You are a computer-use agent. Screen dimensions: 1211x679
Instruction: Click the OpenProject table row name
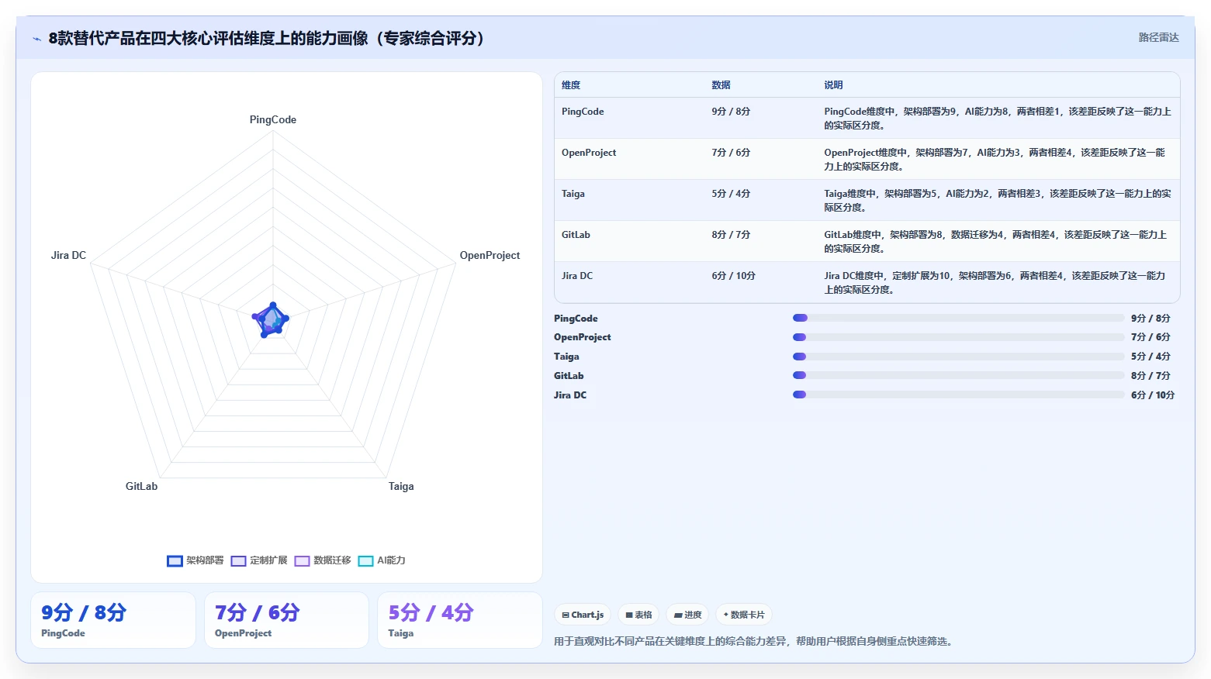coord(589,153)
